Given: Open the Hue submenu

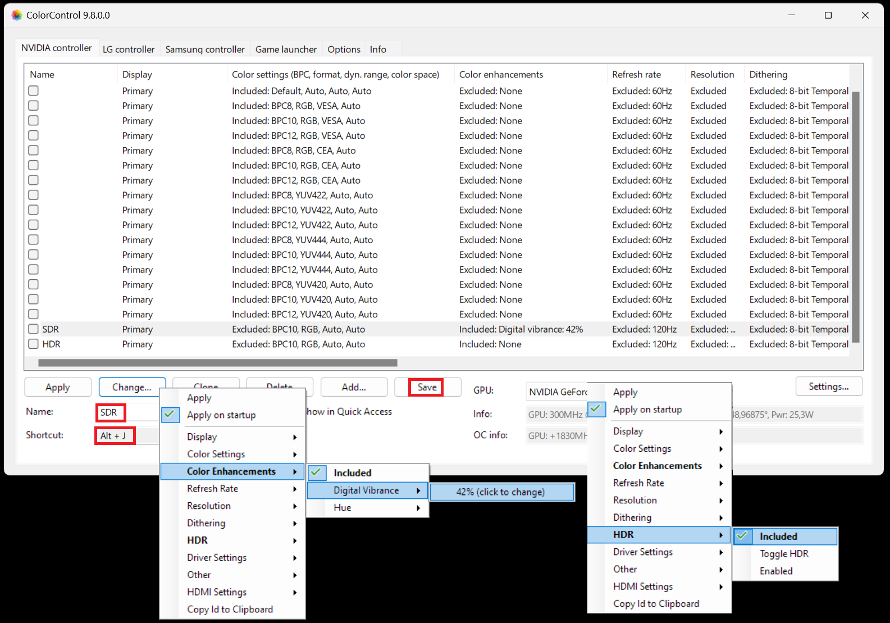Looking at the screenshot, I should (368, 508).
